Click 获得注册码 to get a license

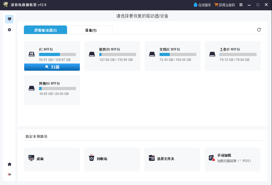(227, 5)
